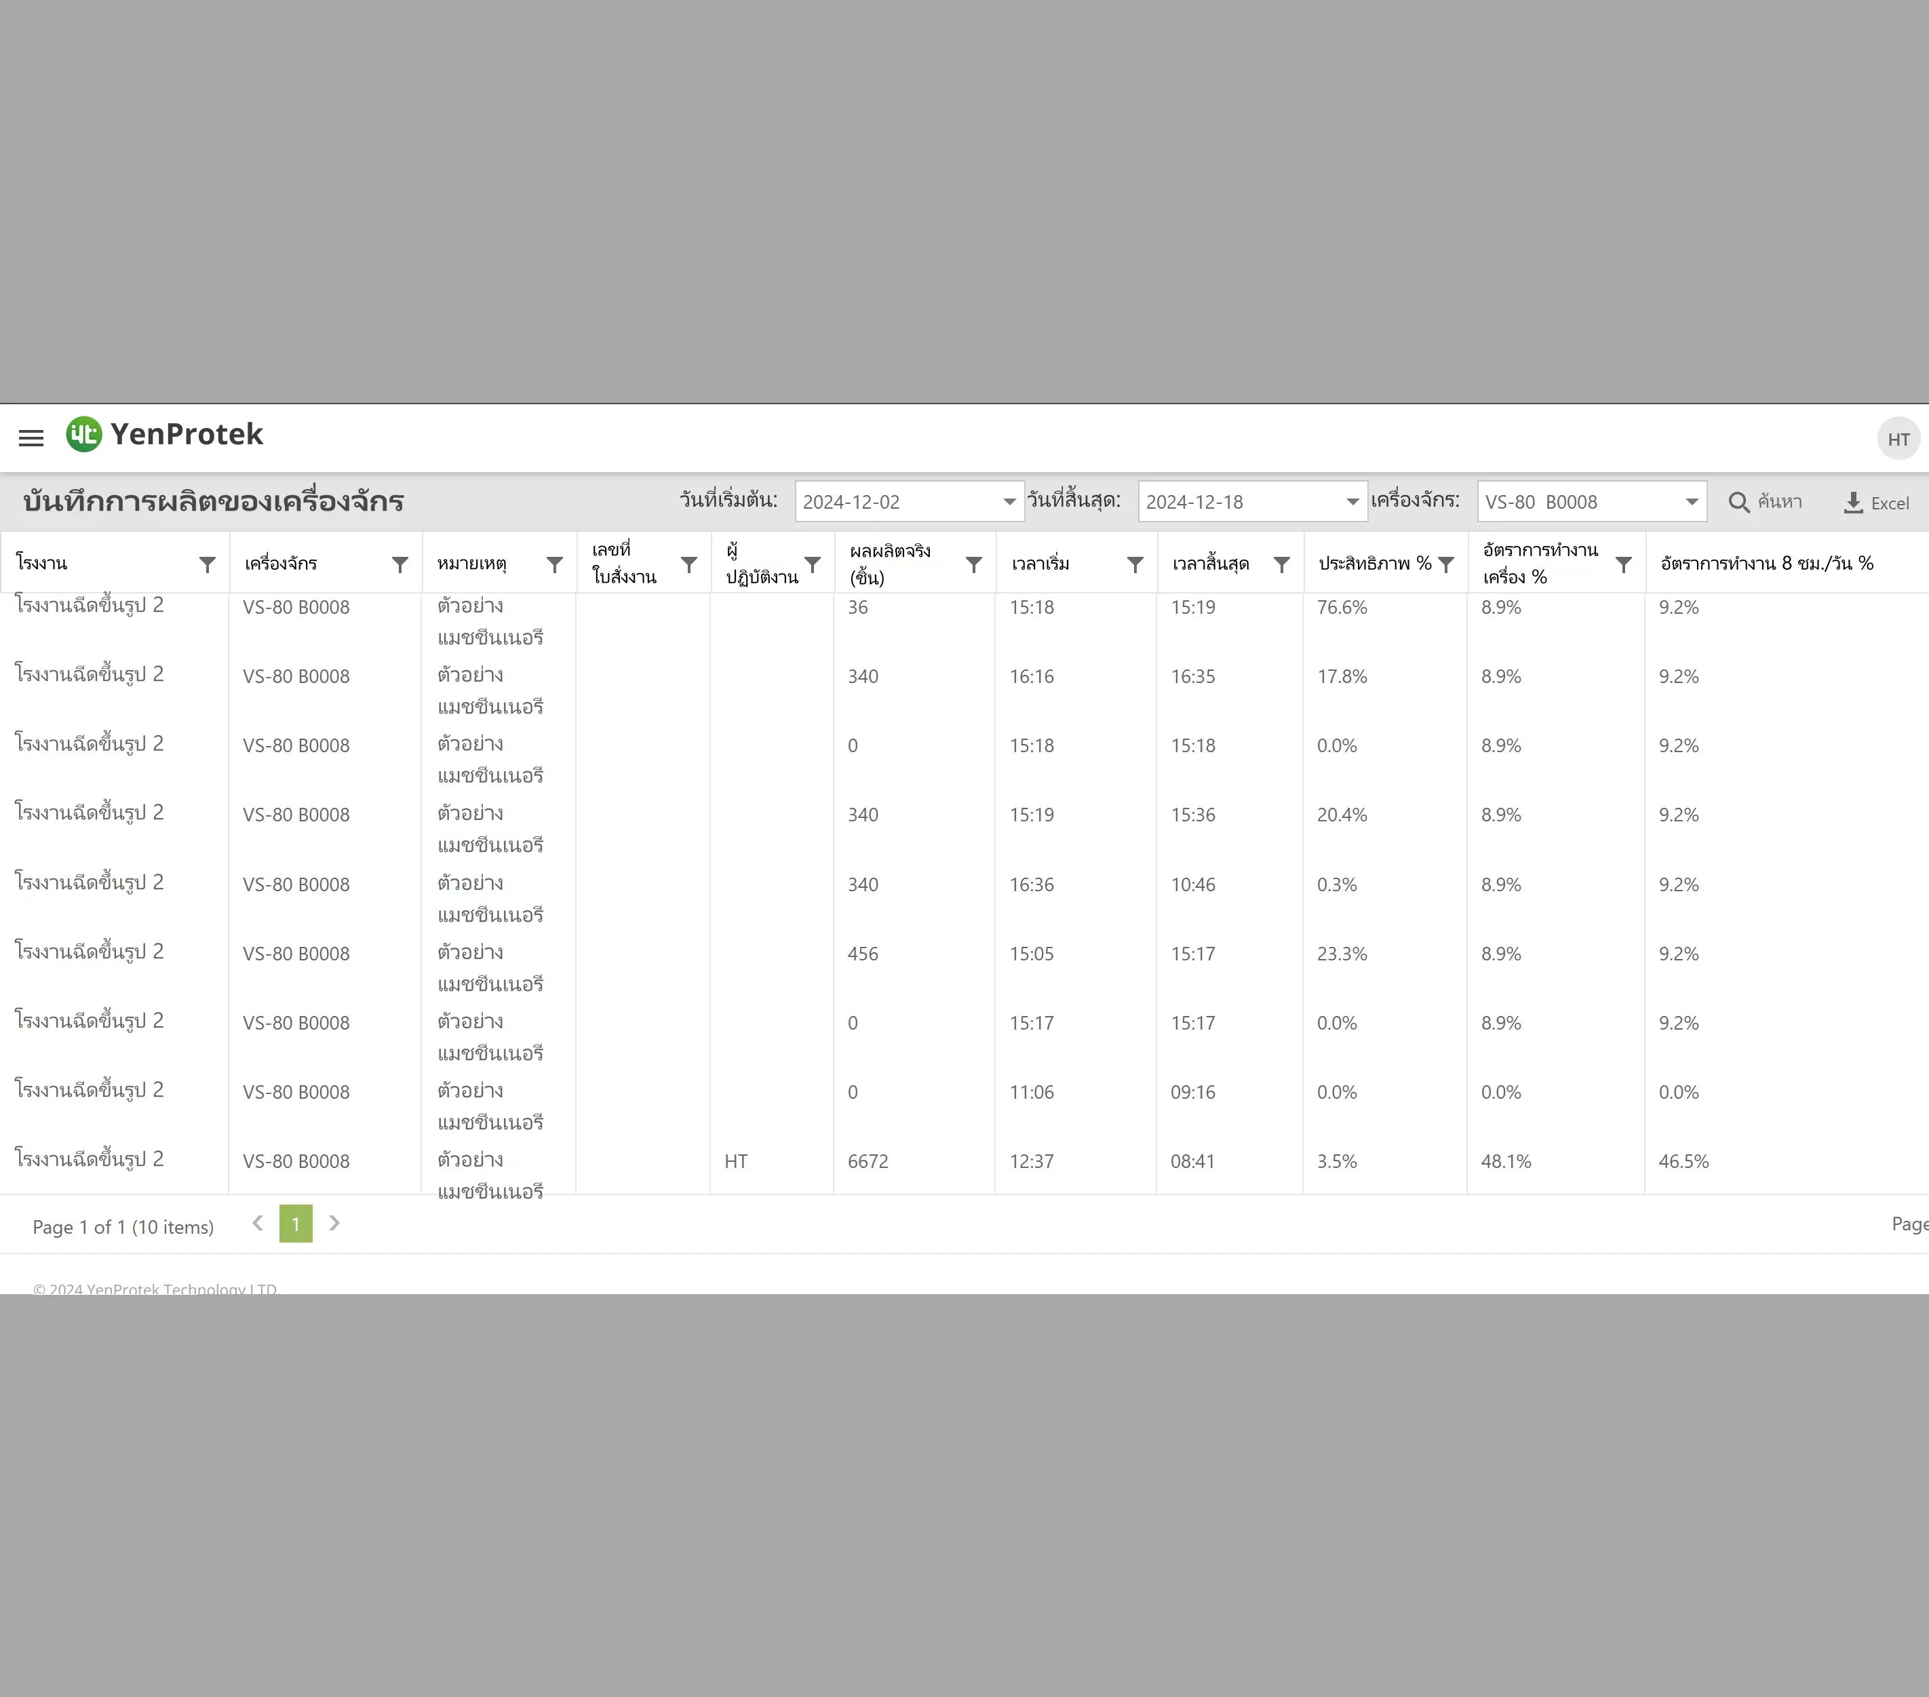Open the start date dropdown arrow
Image resolution: width=1929 pixels, height=1697 pixels.
point(1009,502)
